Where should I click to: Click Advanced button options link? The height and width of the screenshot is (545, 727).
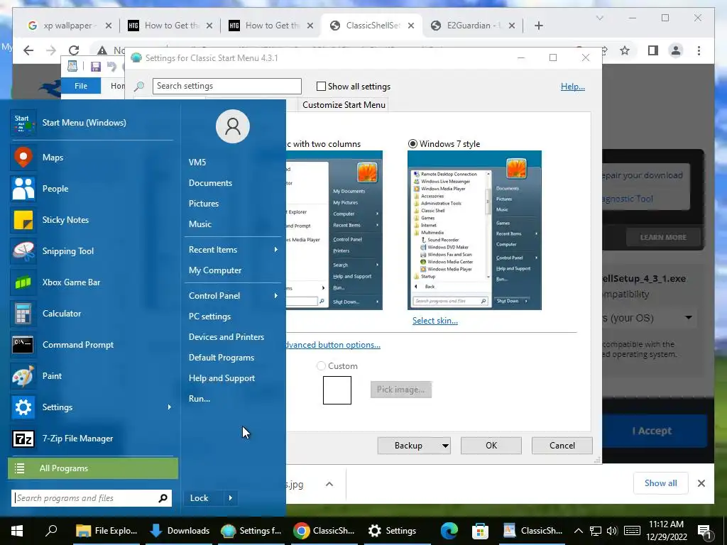333,345
